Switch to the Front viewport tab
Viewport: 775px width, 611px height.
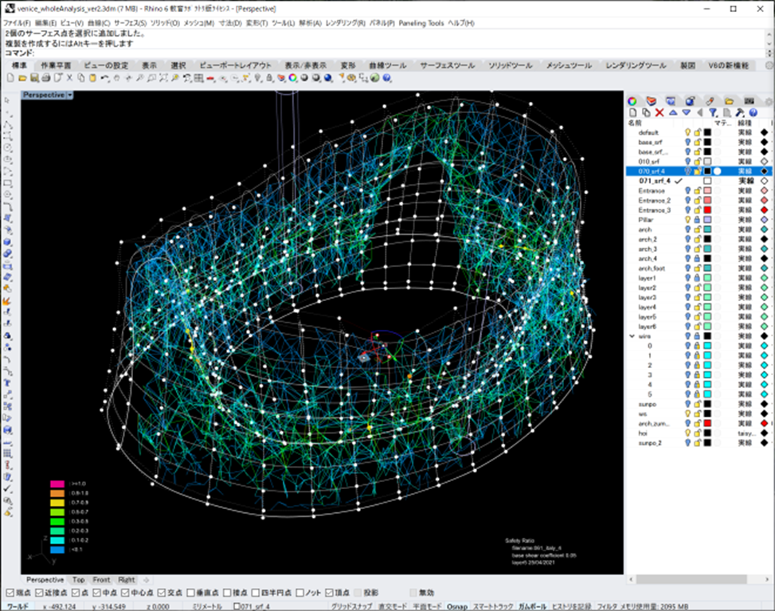pyautogui.click(x=101, y=580)
